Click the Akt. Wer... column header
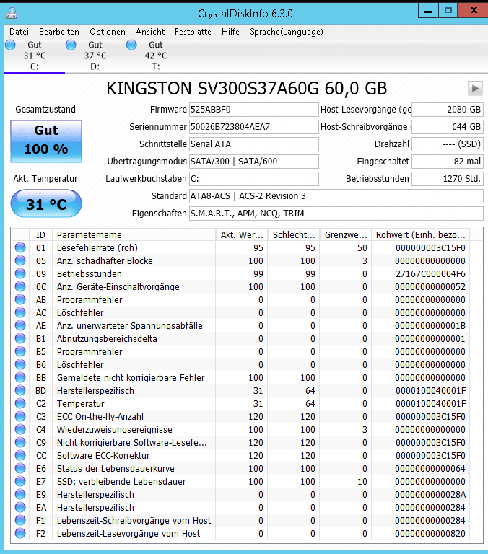 click(x=242, y=235)
